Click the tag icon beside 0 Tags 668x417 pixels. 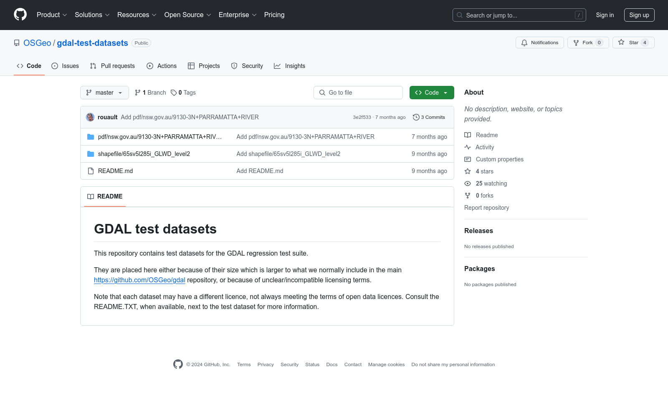pyautogui.click(x=174, y=93)
